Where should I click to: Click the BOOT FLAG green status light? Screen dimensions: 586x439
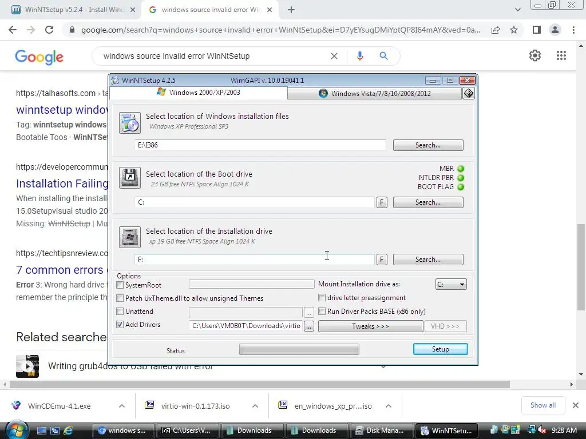[x=461, y=187]
